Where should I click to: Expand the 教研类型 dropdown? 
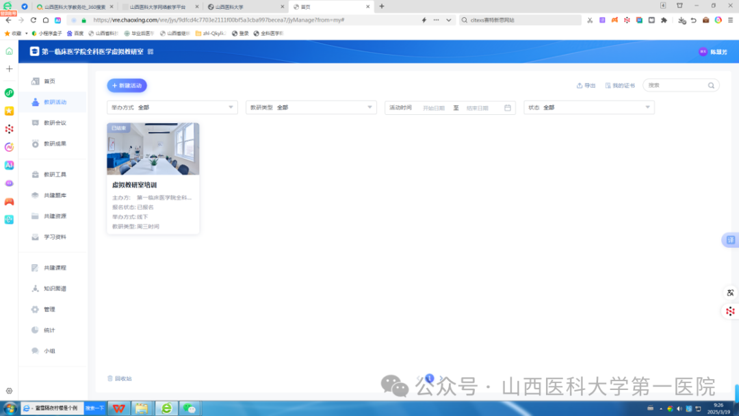(x=311, y=107)
